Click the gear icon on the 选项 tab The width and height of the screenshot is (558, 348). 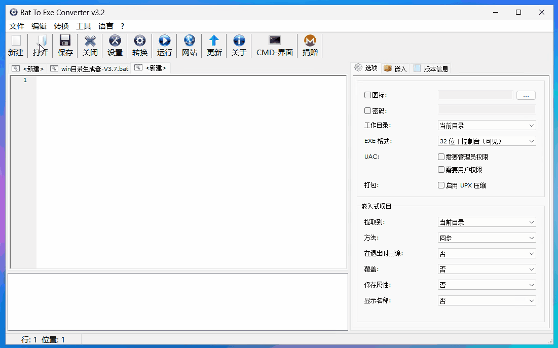coord(358,67)
